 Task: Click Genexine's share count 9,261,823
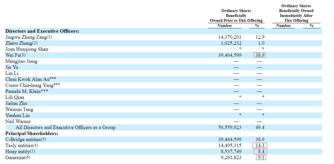click(x=230, y=158)
